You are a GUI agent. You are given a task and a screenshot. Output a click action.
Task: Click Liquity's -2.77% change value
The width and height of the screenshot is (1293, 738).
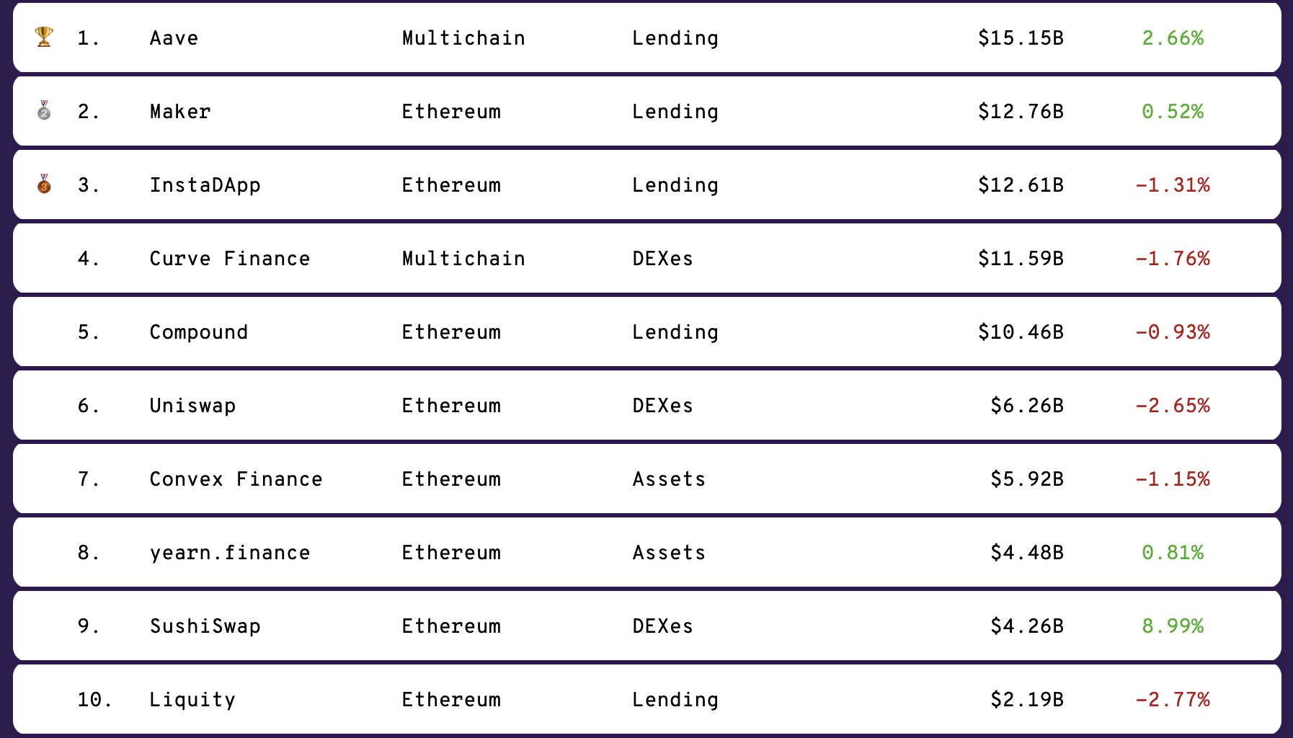pos(1173,699)
